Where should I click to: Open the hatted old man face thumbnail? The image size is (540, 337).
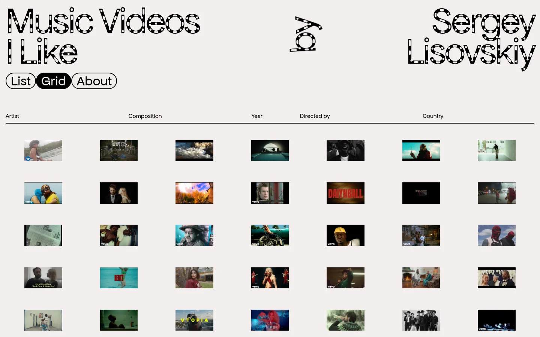[x=194, y=235]
